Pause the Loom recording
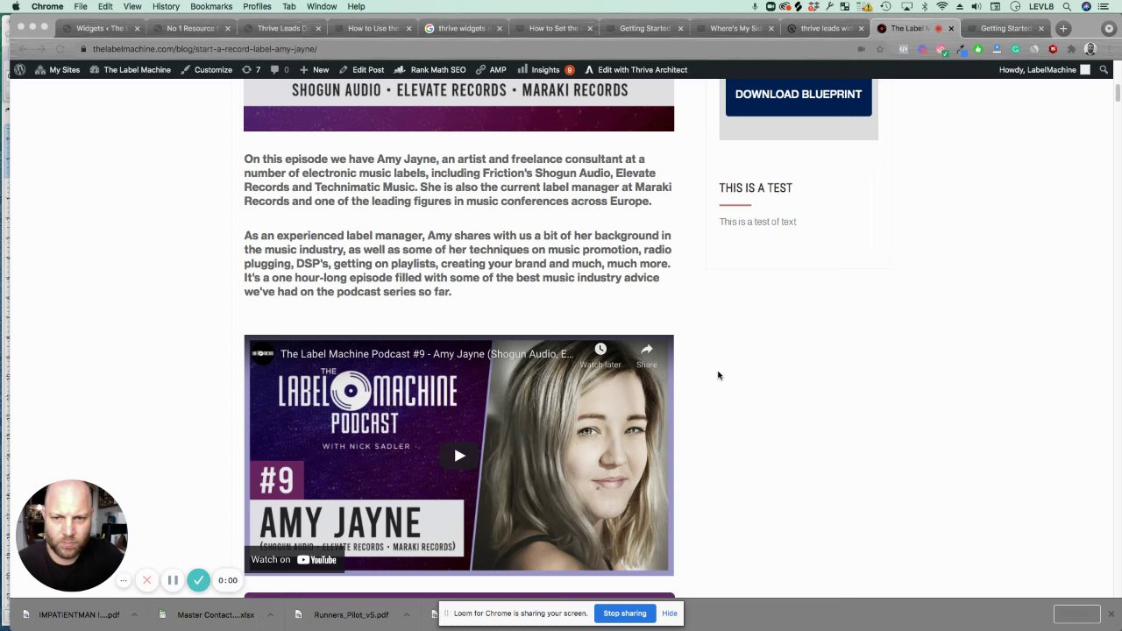The height and width of the screenshot is (631, 1122). point(173,580)
